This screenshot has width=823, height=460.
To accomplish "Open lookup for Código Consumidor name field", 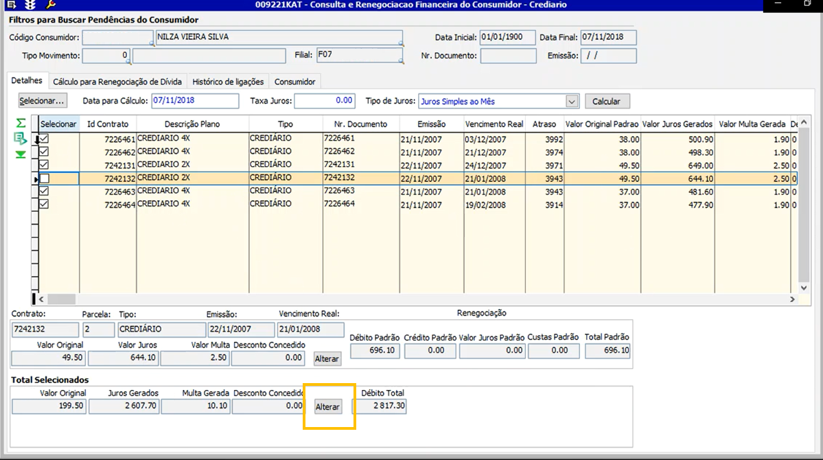I will [401, 43].
